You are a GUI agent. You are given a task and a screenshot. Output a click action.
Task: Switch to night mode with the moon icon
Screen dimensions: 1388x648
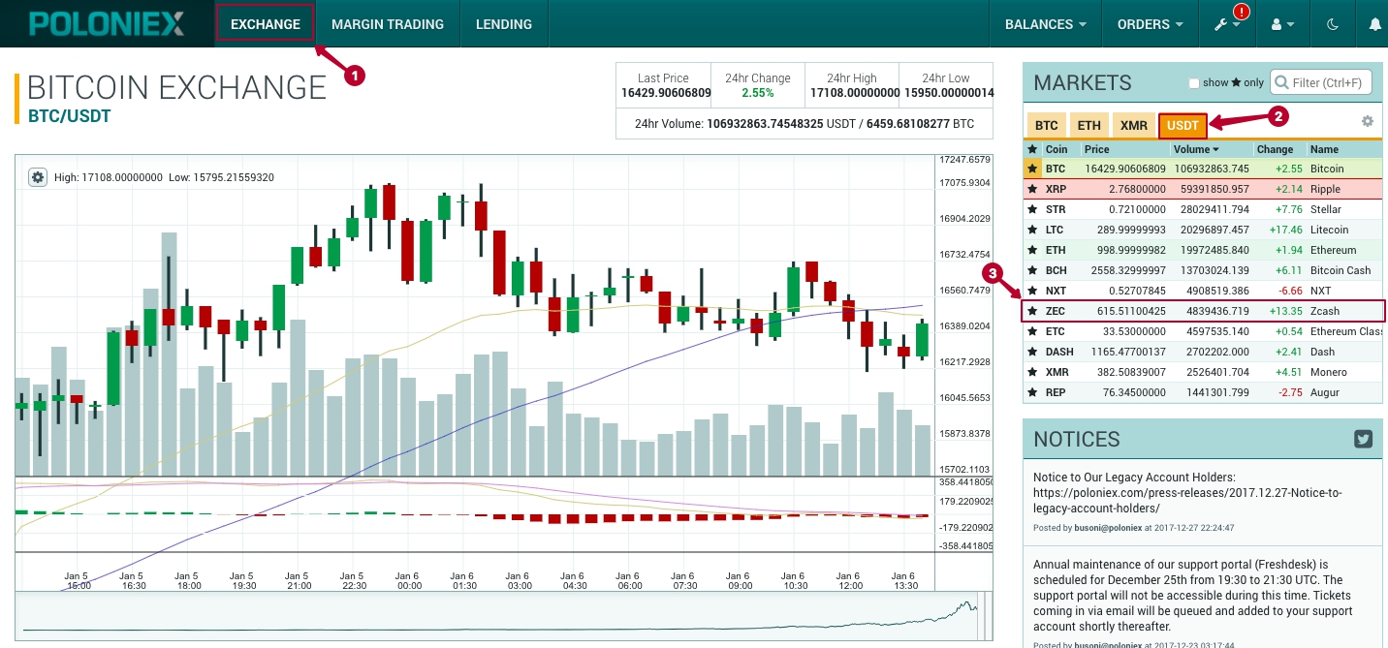tap(1332, 24)
